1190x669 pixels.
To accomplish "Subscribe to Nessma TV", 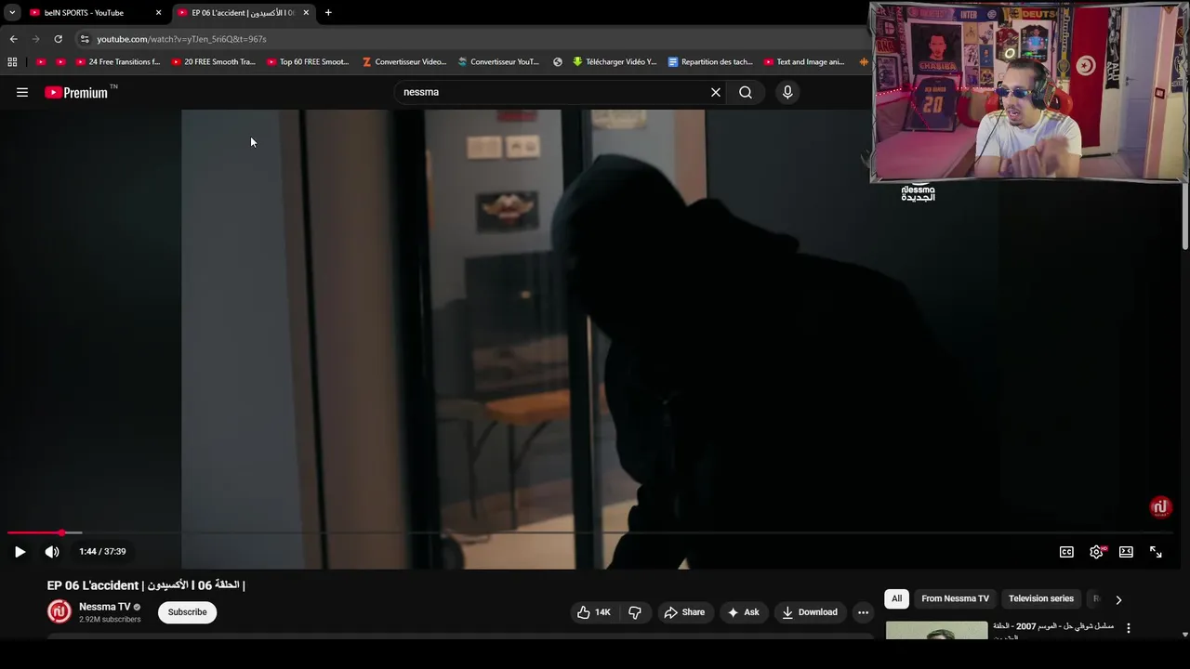I will click(x=187, y=612).
